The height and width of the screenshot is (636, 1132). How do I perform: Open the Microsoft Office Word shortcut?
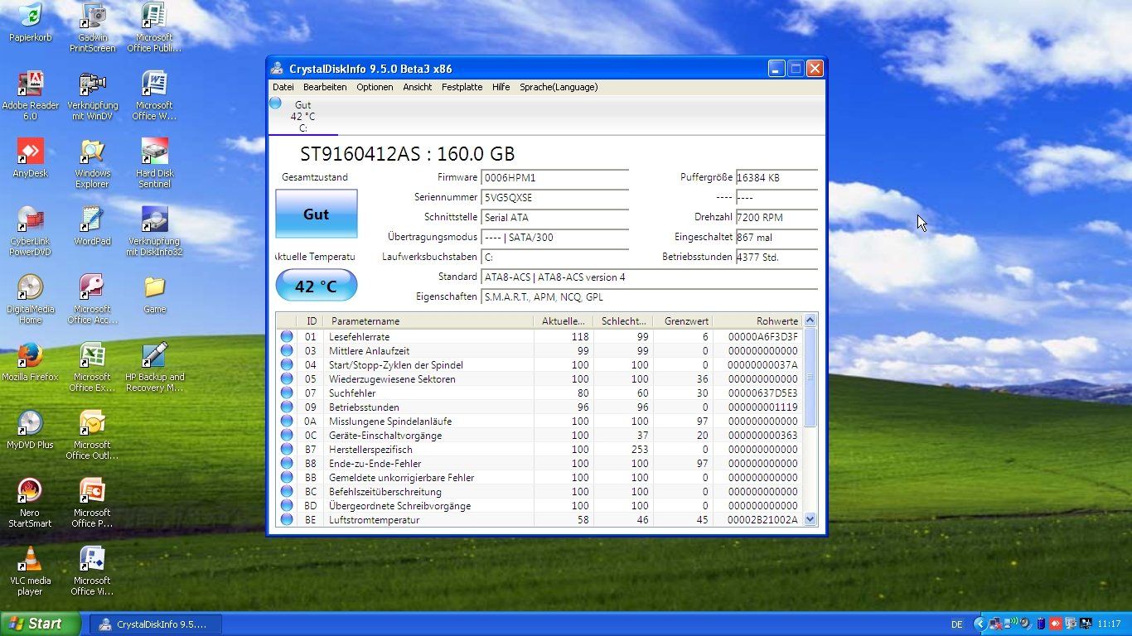point(154,96)
